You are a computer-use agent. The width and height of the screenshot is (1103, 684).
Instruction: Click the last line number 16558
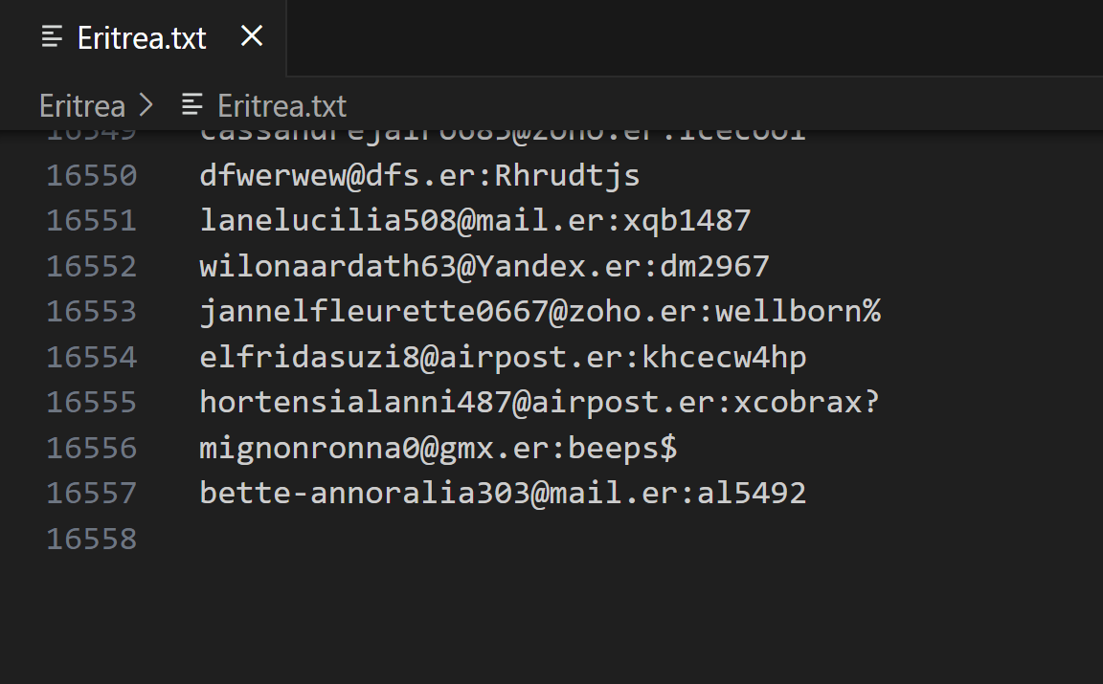coord(92,540)
